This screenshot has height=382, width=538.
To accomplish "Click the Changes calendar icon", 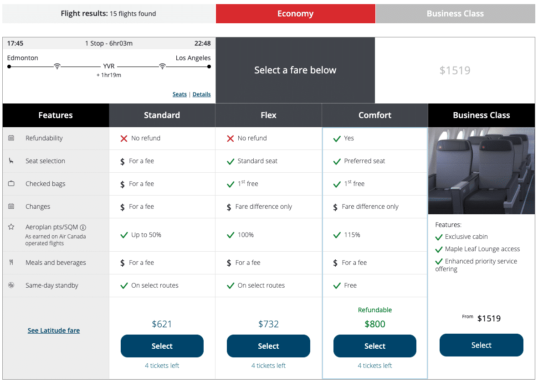I will (11, 206).
